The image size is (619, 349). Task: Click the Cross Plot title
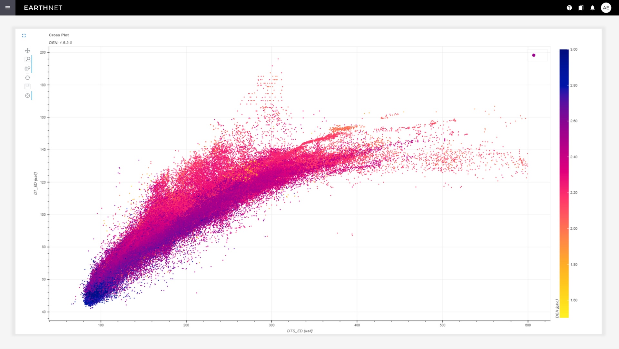coord(59,35)
